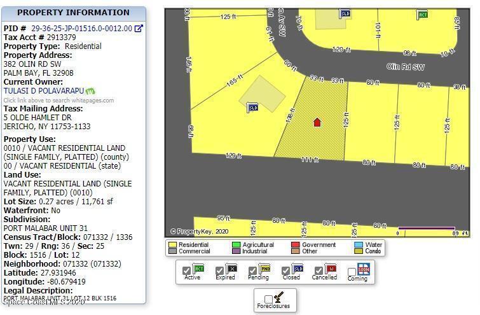This screenshot has height=315, width=480.
Task: Click the yellow Residential legend swatch
Action: pos(172,245)
